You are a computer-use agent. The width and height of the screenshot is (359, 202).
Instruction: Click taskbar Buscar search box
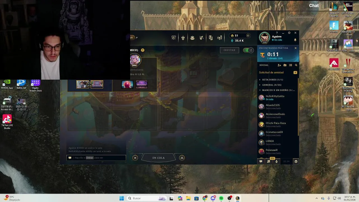coord(147,198)
